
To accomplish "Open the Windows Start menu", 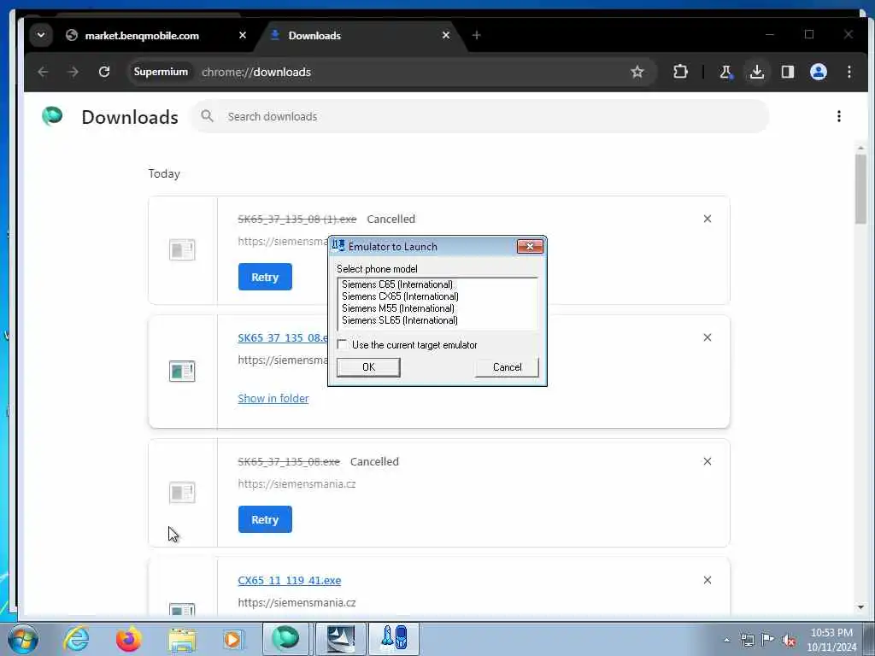I will coord(23,639).
